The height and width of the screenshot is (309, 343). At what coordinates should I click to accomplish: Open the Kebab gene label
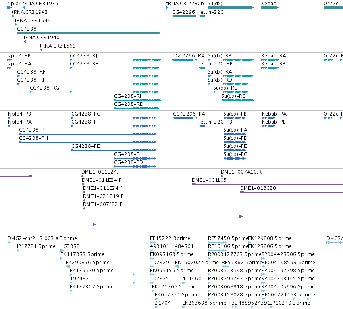[269, 4]
